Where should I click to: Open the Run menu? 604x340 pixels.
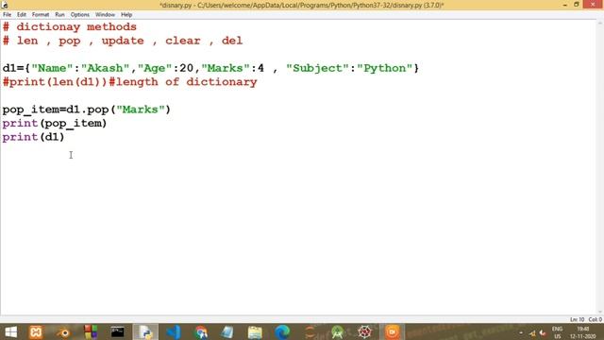tap(59, 15)
